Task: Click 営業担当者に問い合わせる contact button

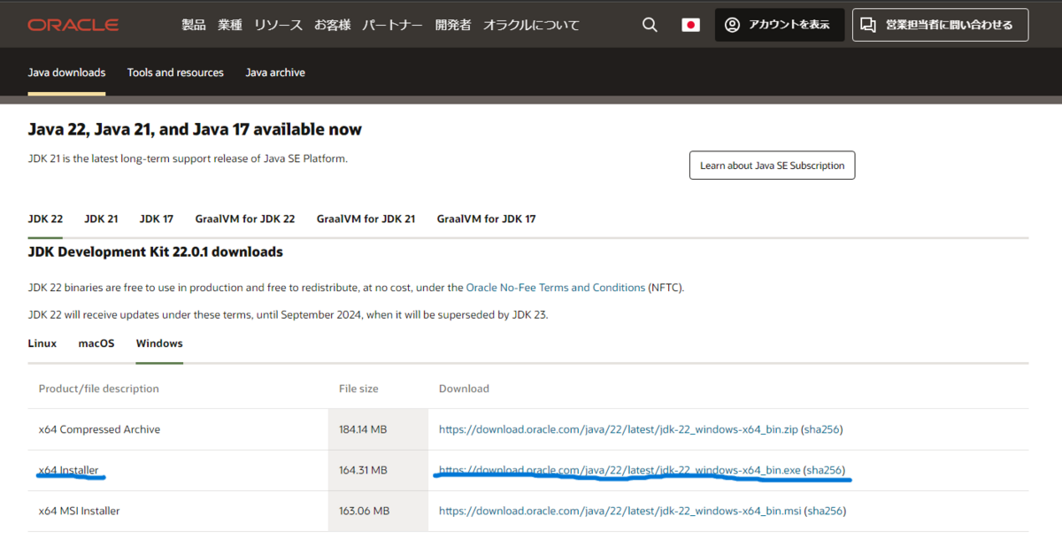Action: tap(940, 25)
